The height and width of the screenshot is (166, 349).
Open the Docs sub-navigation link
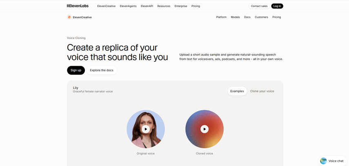click(x=247, y=17)
